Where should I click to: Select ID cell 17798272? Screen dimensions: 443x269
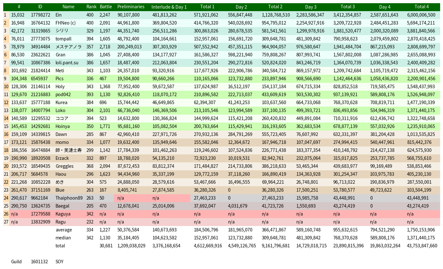41,15
